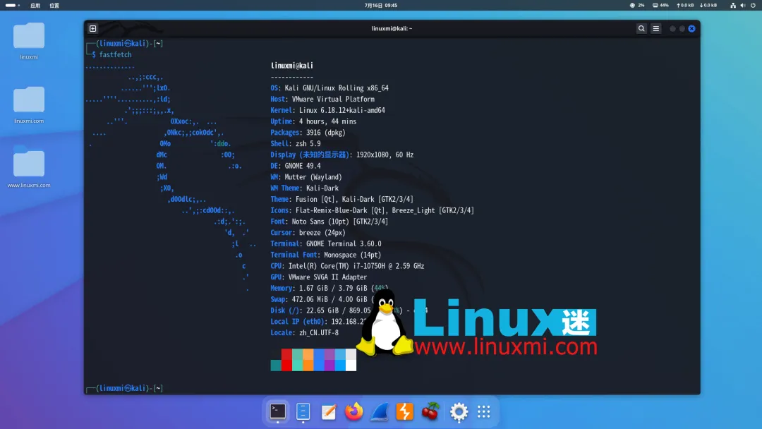Open the linuxmi desktop folder

coord(29,41)
